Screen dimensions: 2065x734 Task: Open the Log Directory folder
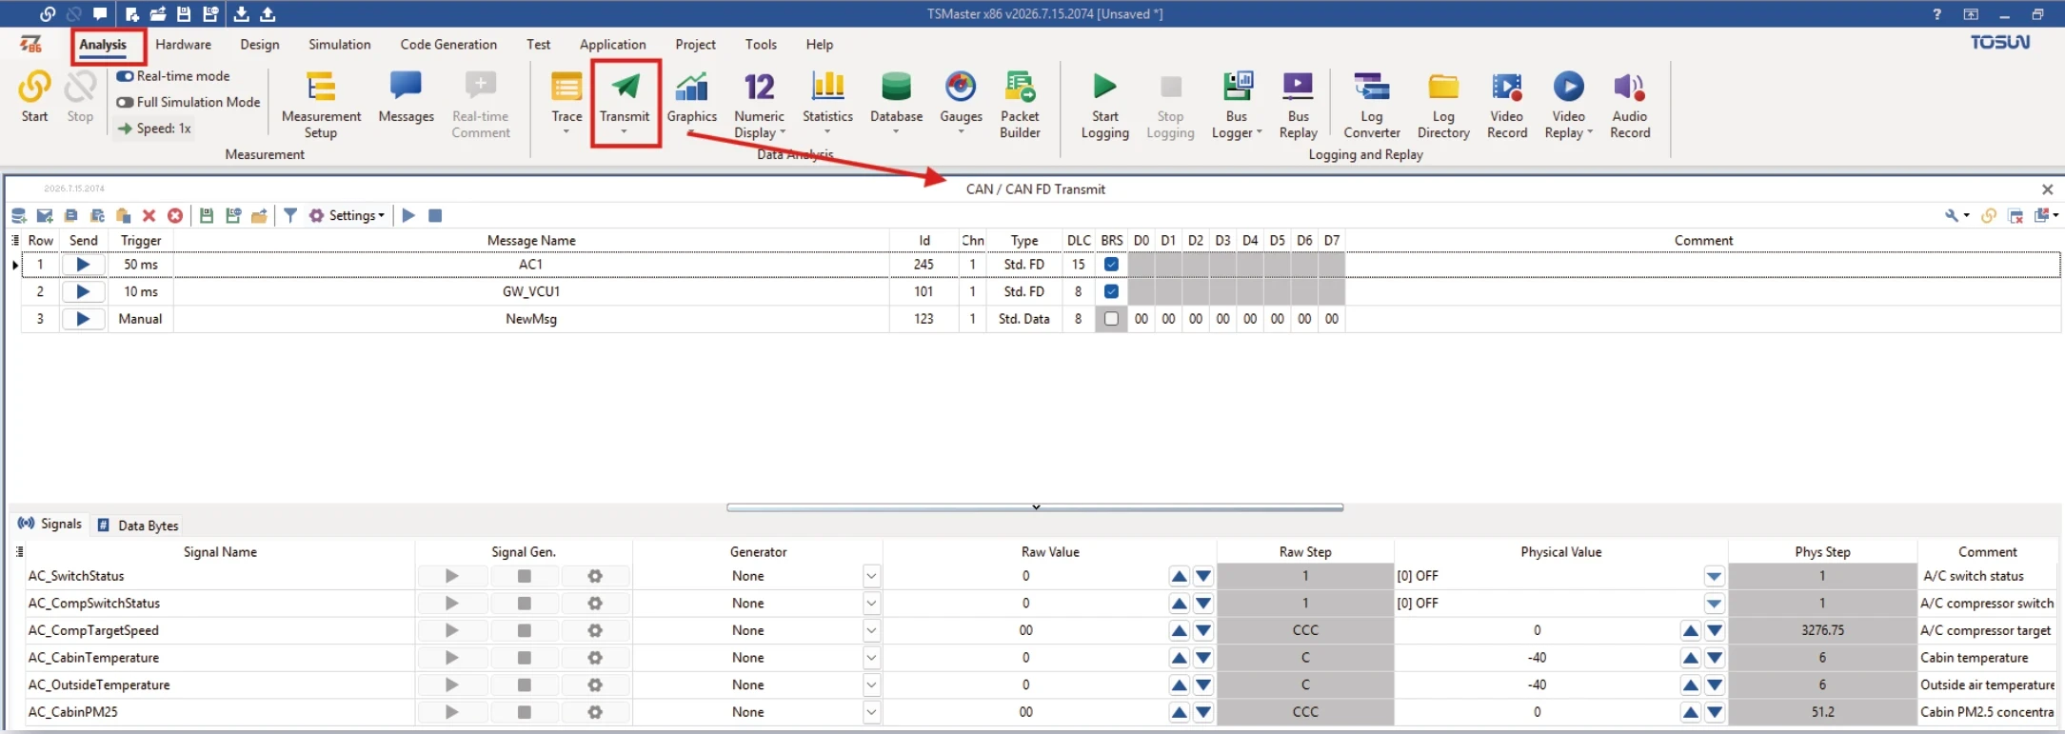click(x=1443, y=105)
